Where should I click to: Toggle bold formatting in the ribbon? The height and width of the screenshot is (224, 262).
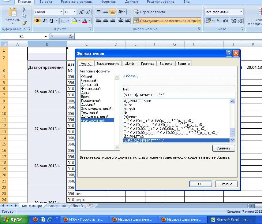click(x=37, y=21)
